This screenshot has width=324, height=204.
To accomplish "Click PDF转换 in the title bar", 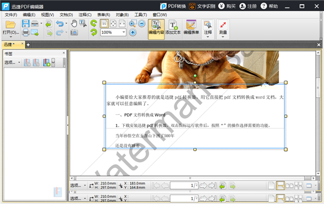I will [x=173, y=6].
